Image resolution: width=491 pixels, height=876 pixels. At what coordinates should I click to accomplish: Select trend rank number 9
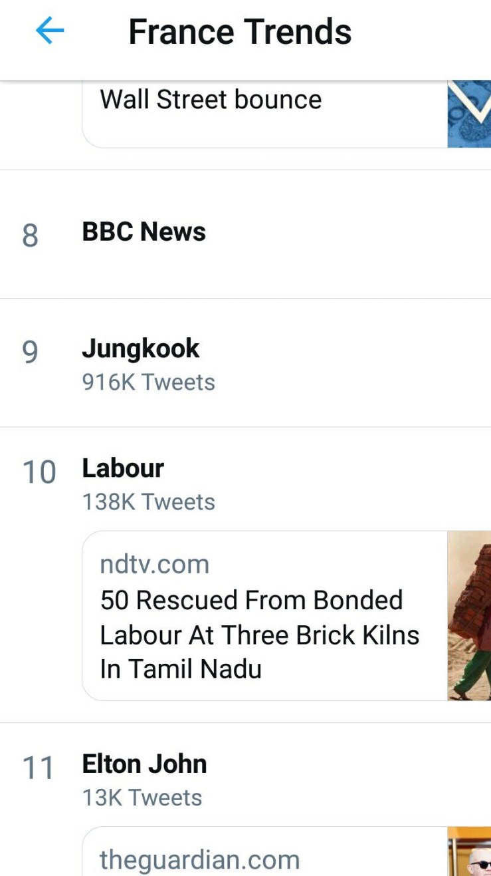click(31, 352)
